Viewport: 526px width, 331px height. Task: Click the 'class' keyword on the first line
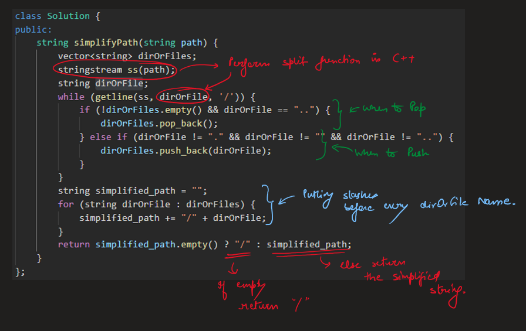[x=28, y=16]
